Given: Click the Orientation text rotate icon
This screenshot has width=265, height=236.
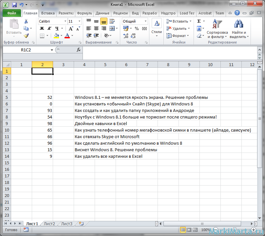Looking at the screenshot, I should click(x=106, y=35).
